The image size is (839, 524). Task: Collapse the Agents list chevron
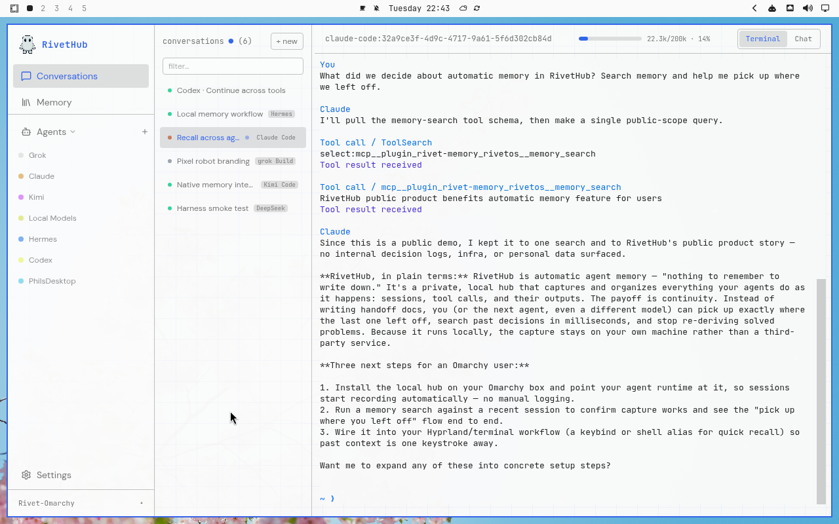[x=73, y=132]
